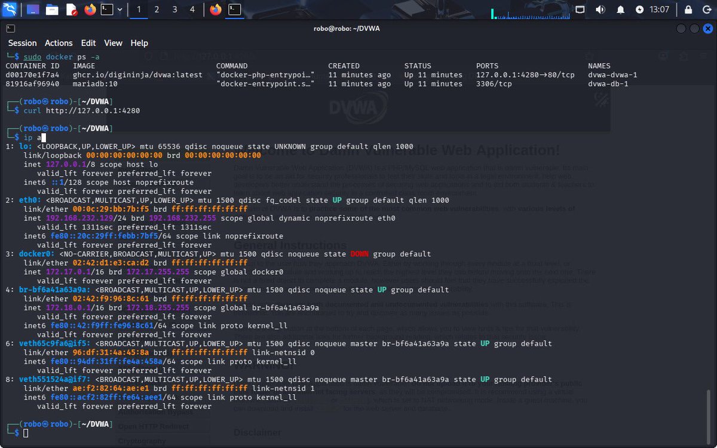The height and width of the screenshot is (448, 717).
Task: Click the log out icon
Action: (706, 10)
